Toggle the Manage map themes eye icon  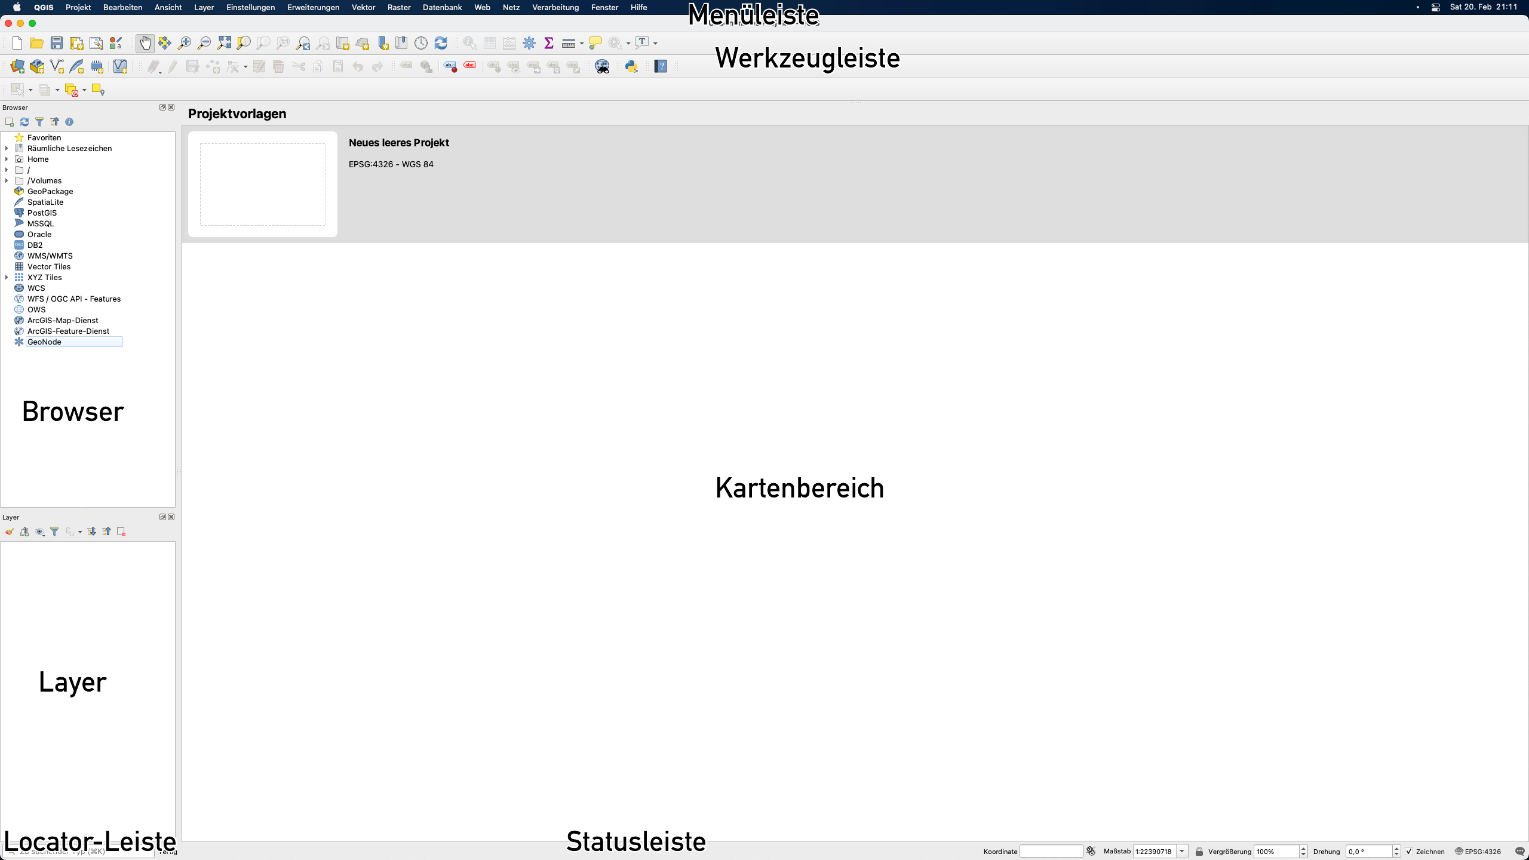(x=39, y=532)
